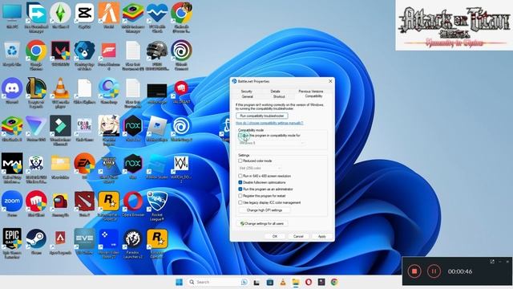
Task: Open The Sims 4 desktop icon
Action: coord(61,14)
